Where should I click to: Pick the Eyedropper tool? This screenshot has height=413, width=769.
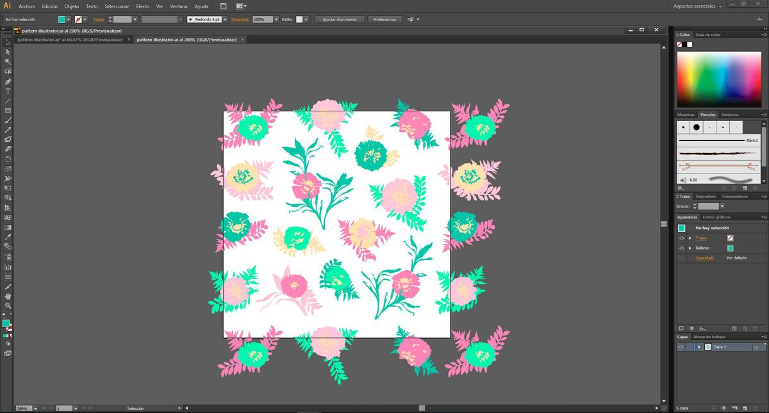pos(8,236)
